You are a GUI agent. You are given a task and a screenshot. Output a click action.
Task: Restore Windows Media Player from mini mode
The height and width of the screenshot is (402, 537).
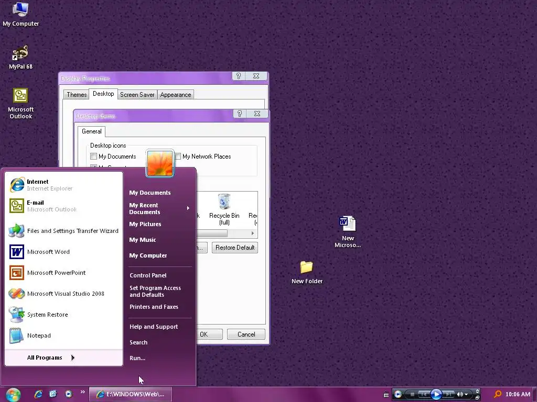pos(477,398)
